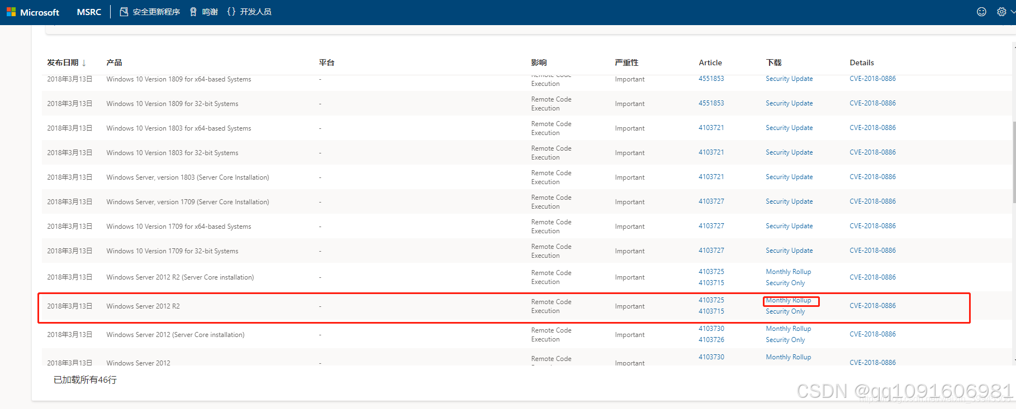The height and width of the screenshot is (409, 1016).
Task: Open article 4103727 for Server version 1709
Action: pyautogui.click(x=711, y=201)
